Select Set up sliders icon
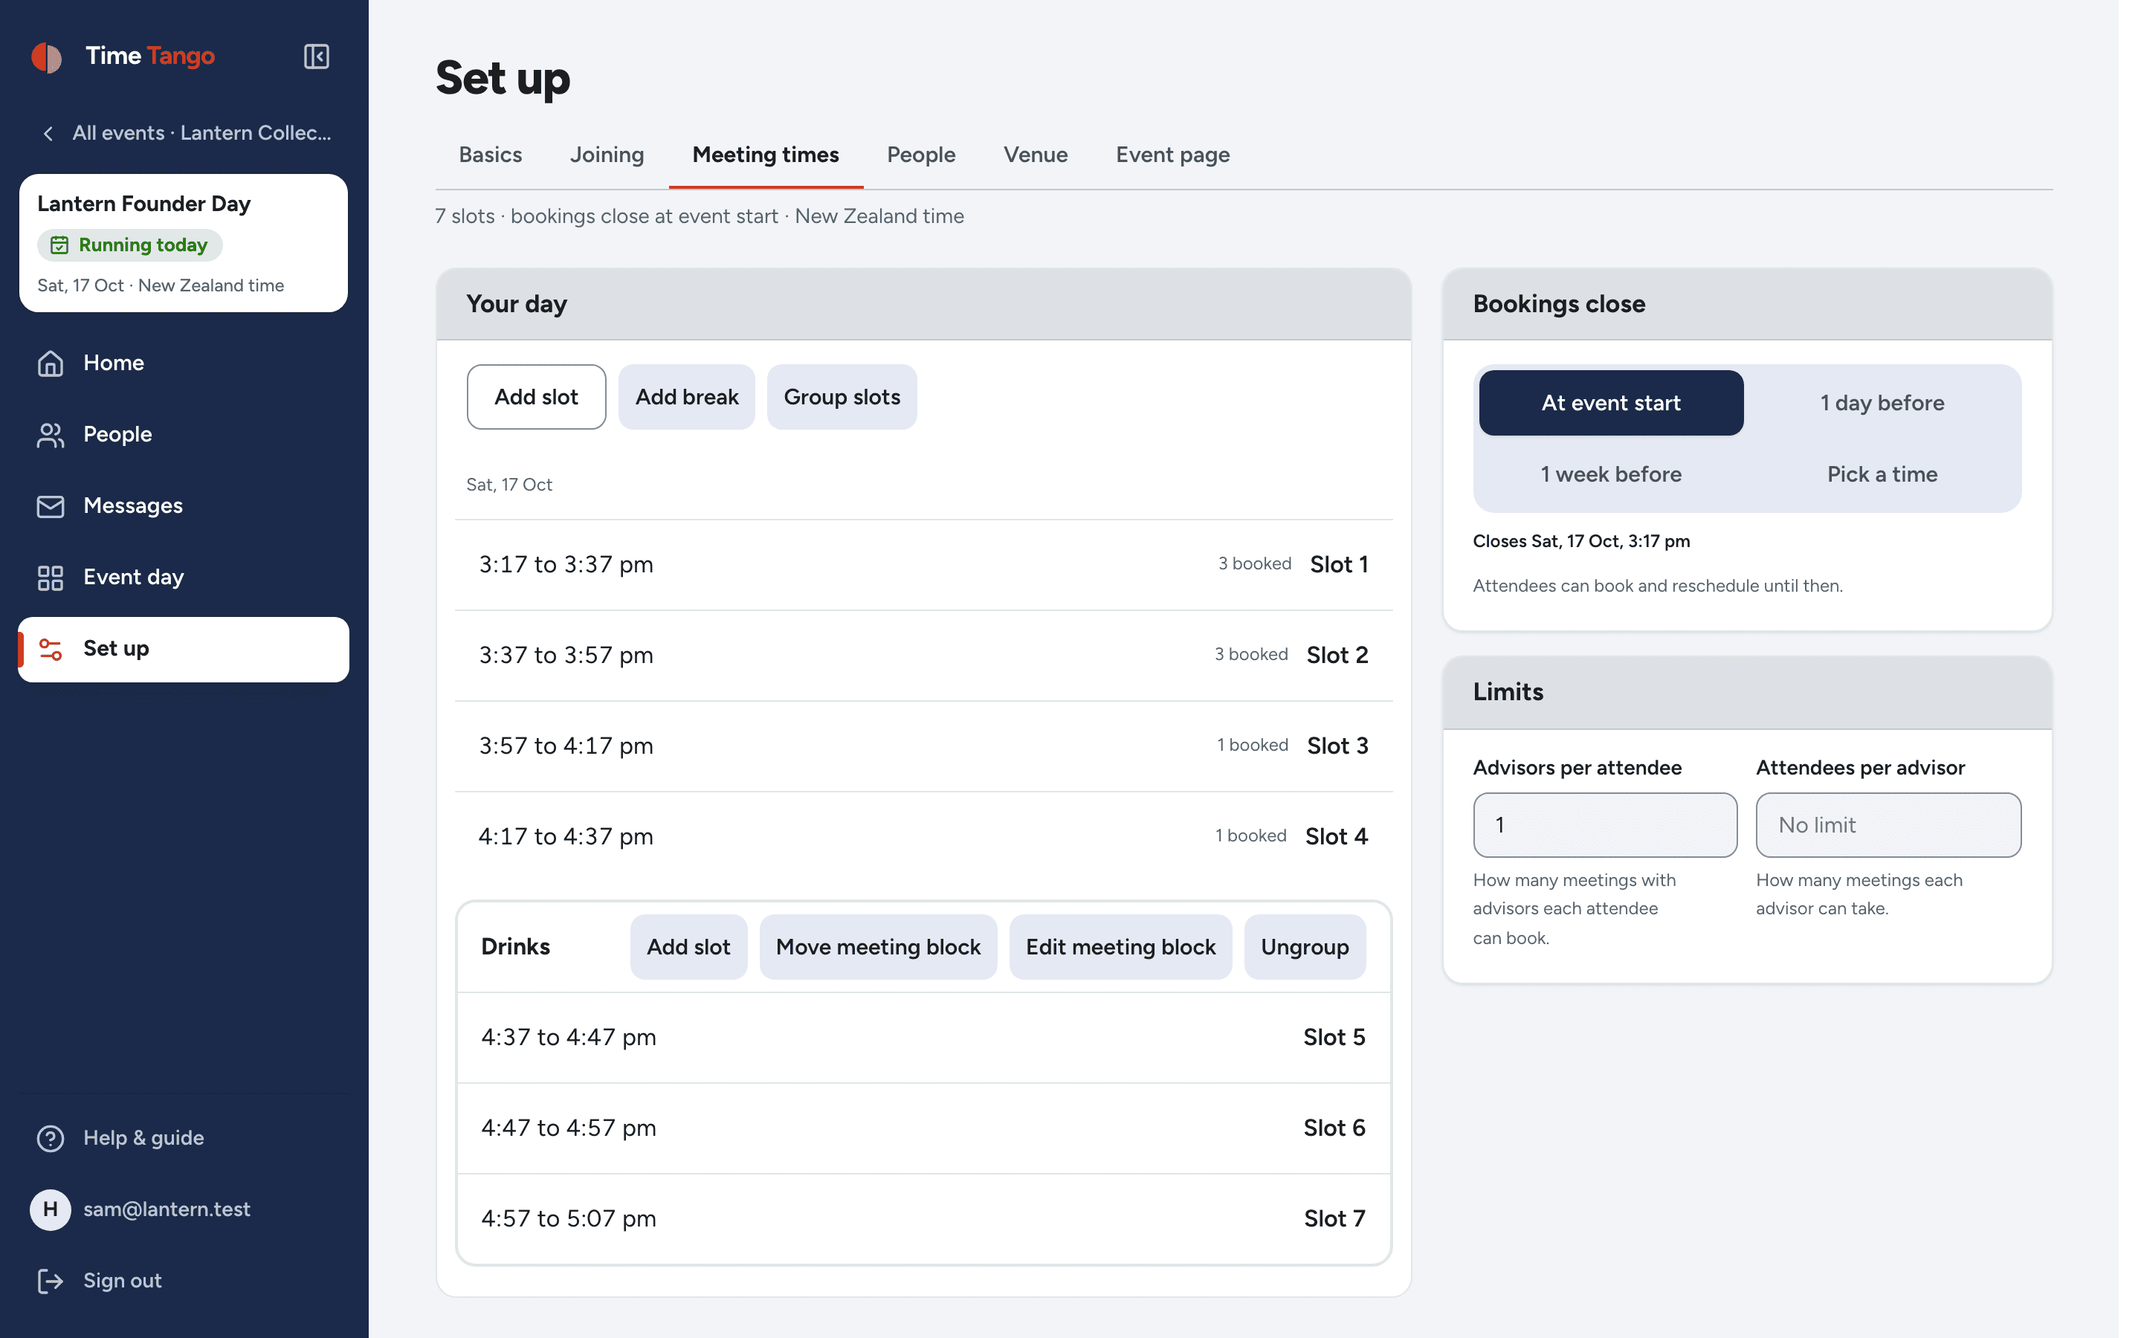This screenshot has width=2141, height=1338. 51,649
